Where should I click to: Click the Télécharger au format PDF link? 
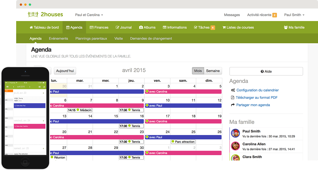pos(256,98)
